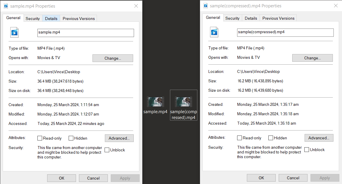Click the sample(compressed).mp4 video thumbnail
The width and height of the screenshot is (342, 184).
pyautogui.click(x=184, y=101)
